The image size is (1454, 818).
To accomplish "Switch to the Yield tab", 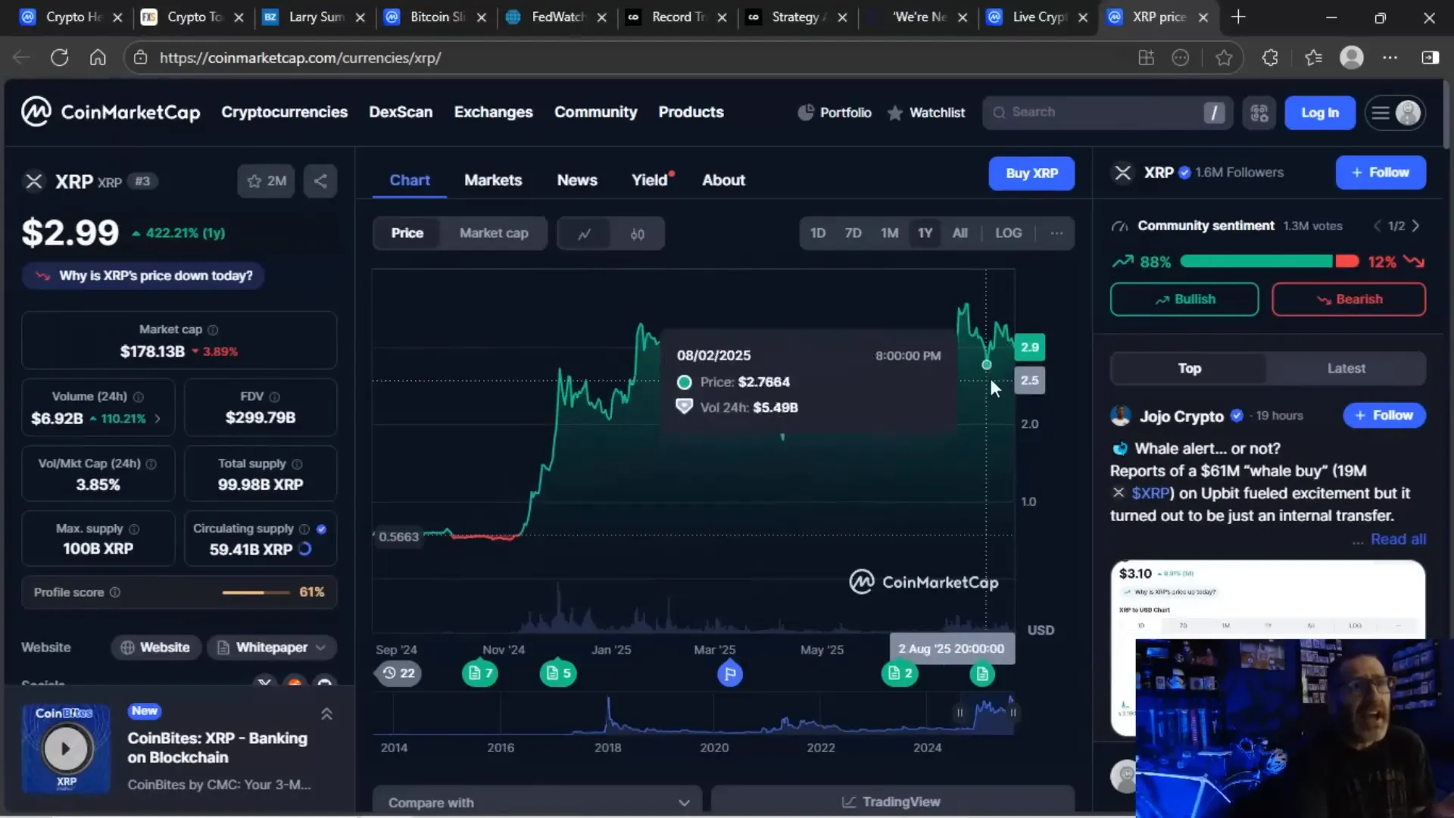I will click(651, 180).
